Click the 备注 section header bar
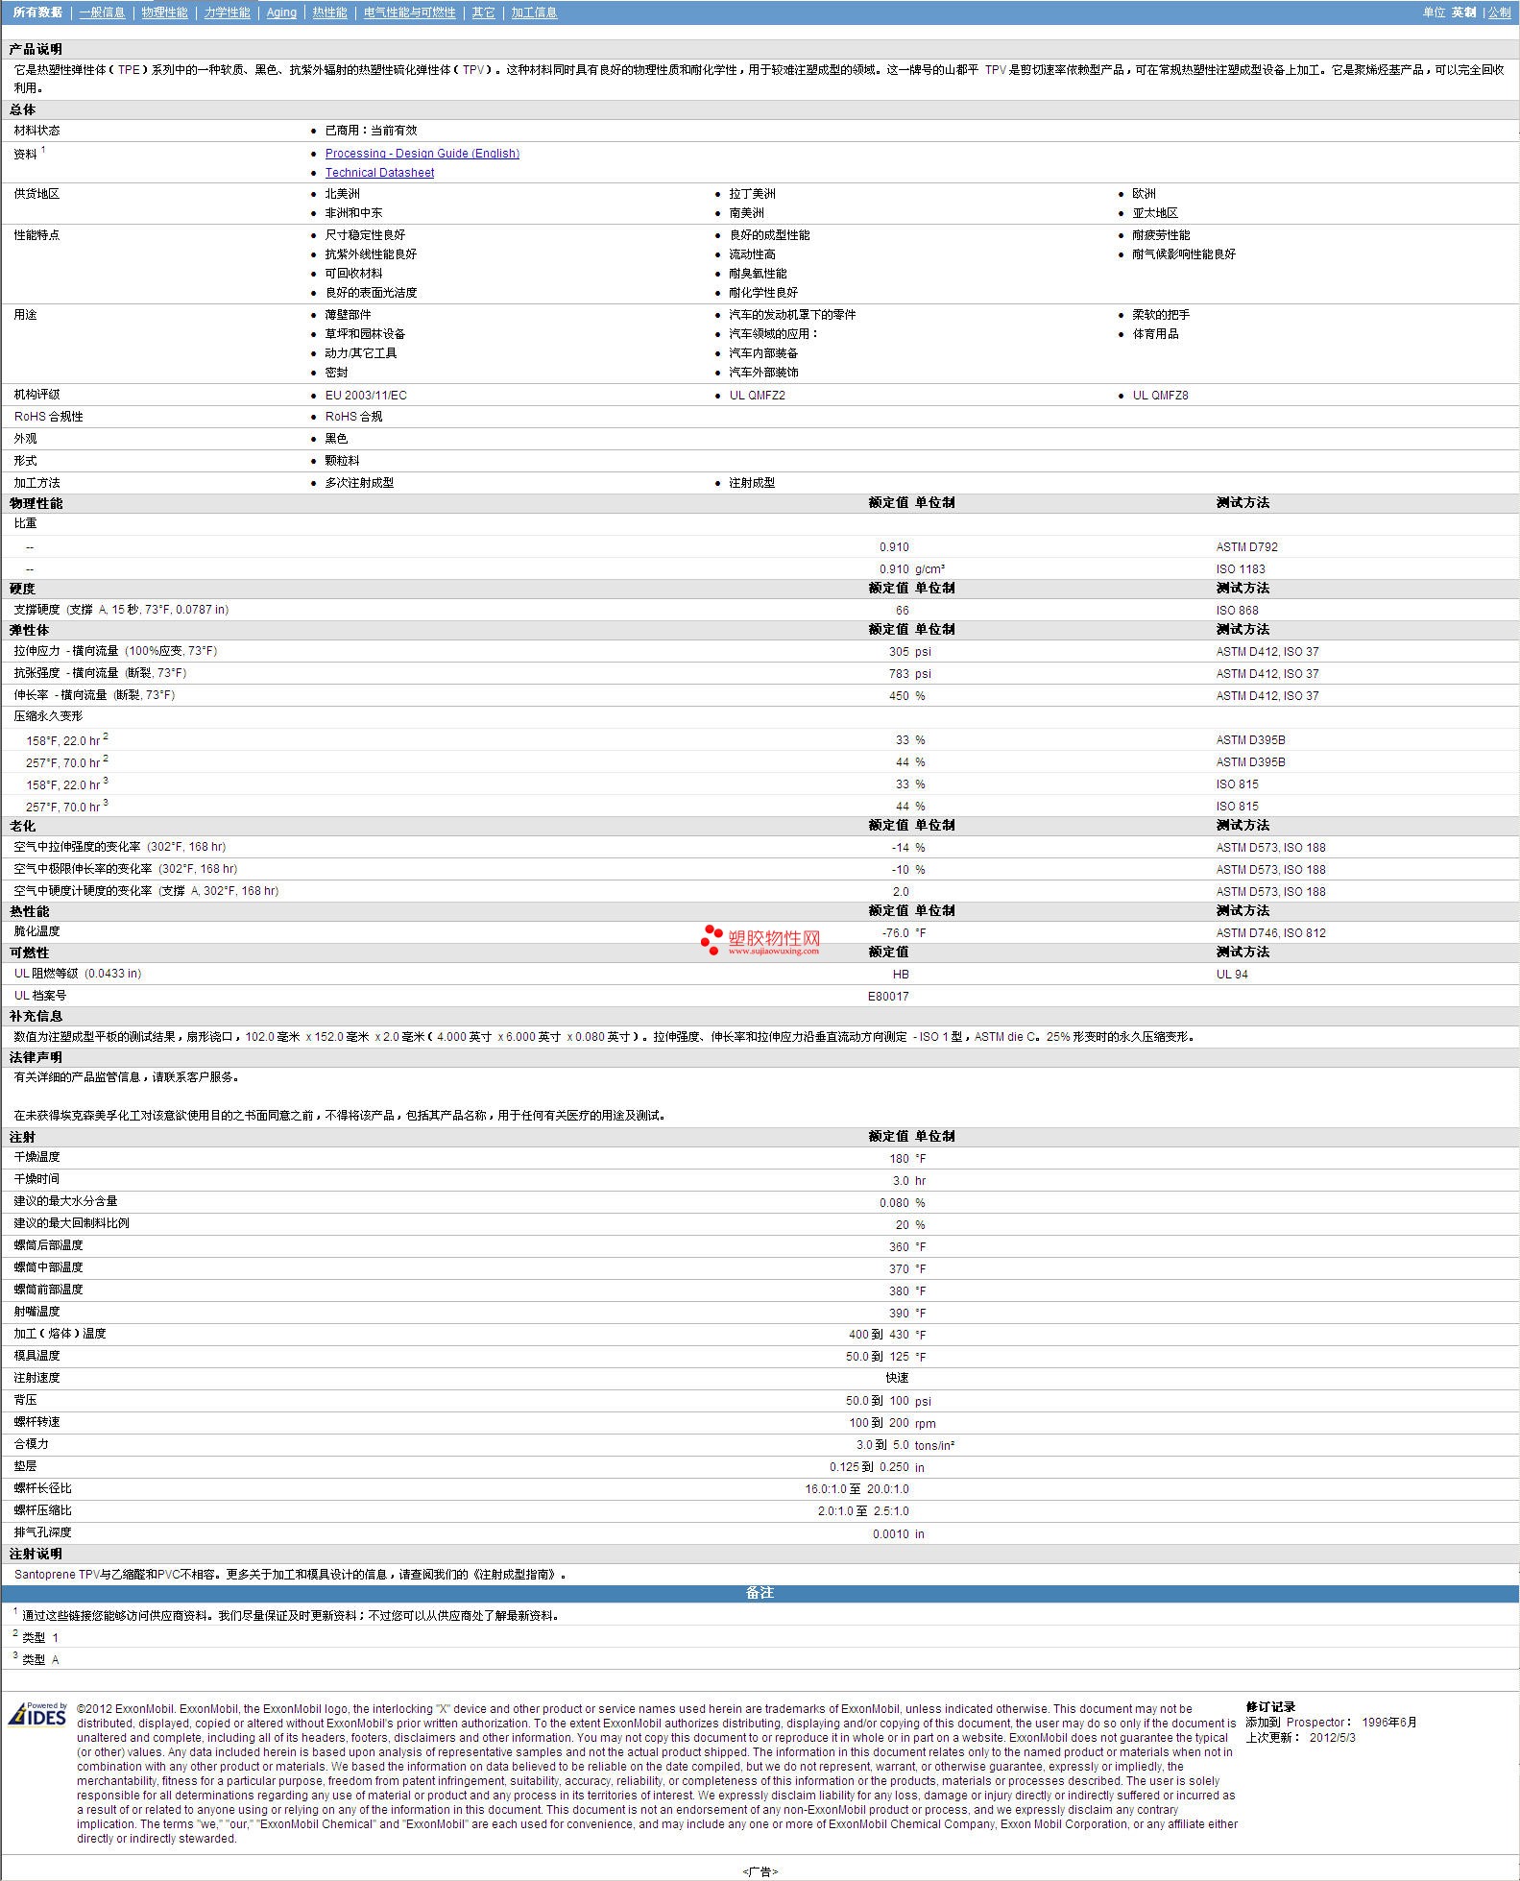Image resolution: width=1520 pixels, height=1881 pixels. coord(760,1593)
